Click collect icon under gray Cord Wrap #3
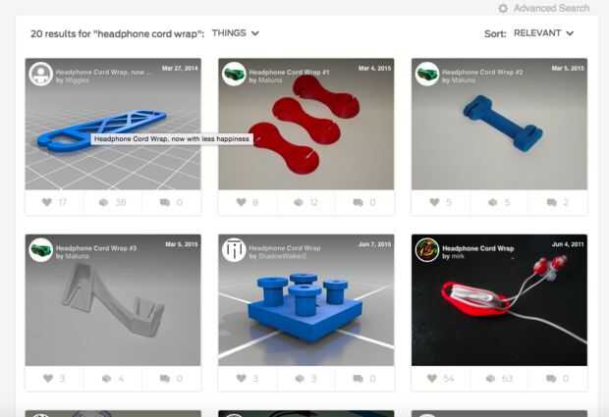The height and width of the screenshot is (417, 609). click(x=106, y=378)
